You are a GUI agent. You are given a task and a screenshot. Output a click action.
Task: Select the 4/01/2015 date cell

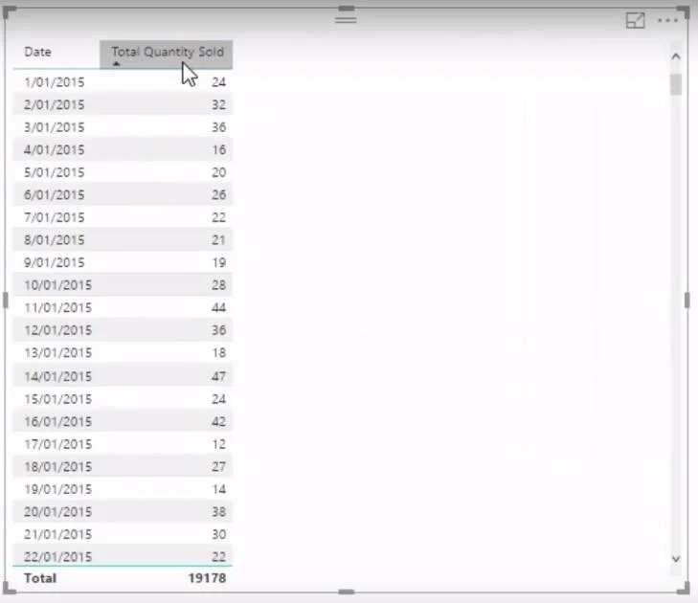[55, 150]
